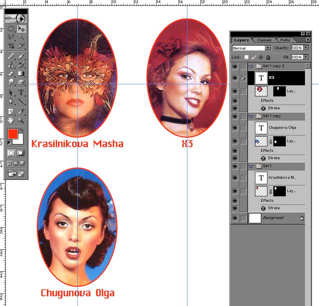Viewport: 319px width, 306px height.
Task: Select the Gradient tool
Action: (x=21, y=73)
